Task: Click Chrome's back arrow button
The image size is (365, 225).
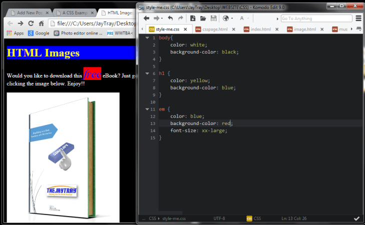Action: (10, 23)
